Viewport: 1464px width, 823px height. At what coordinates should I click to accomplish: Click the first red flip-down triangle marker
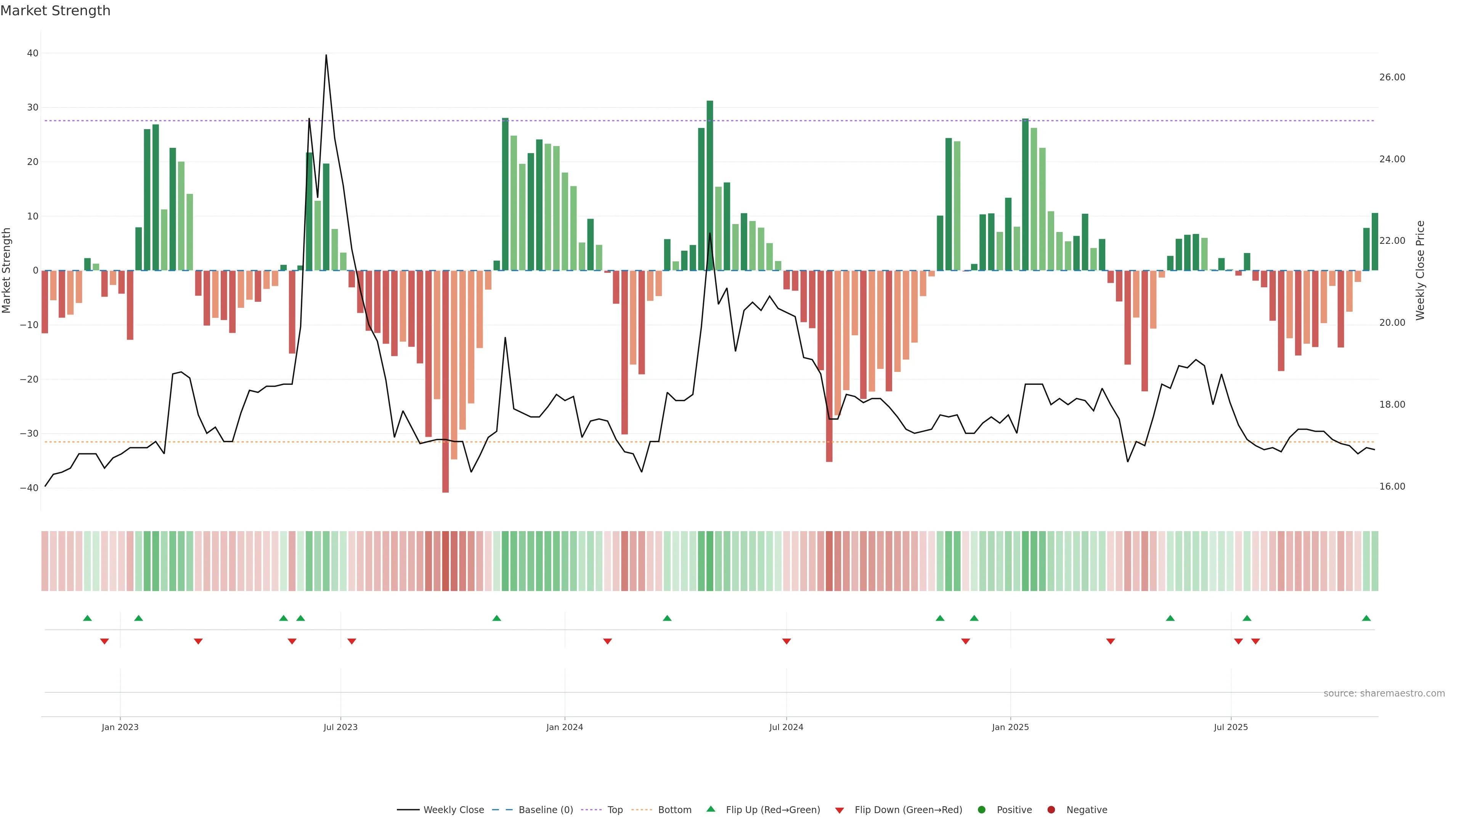coord(104,641)
